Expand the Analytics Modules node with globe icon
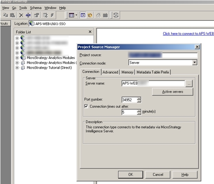The width and height of the screenshot is (214, 184). pyautogui.click(x=17, y=58)
